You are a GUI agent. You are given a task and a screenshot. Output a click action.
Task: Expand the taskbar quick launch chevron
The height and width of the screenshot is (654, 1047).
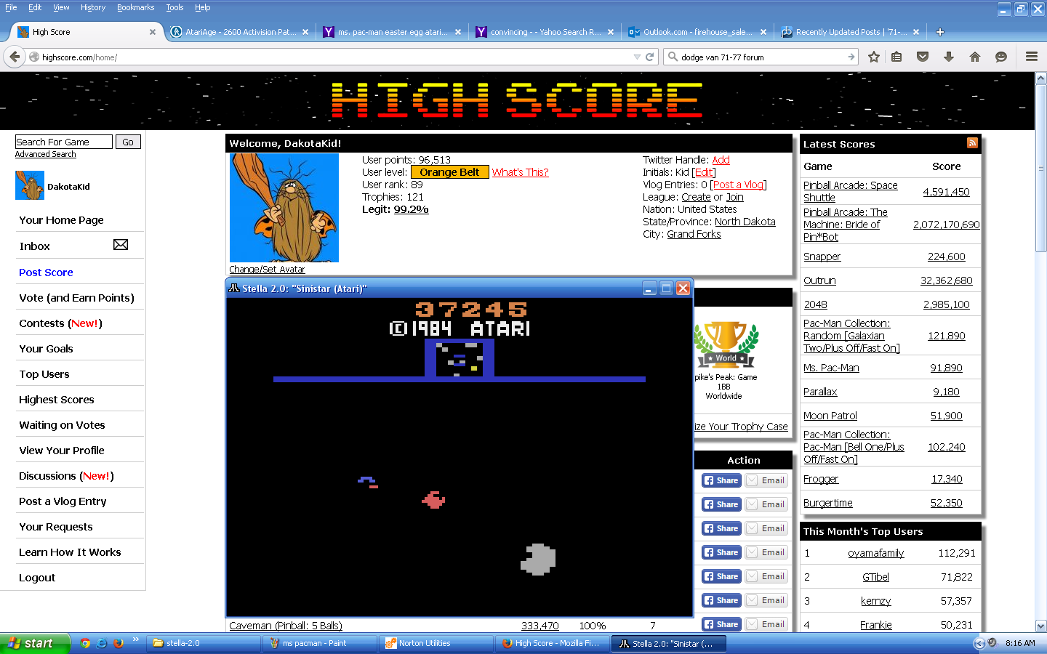pyautogui.click(x=135, y=640)
